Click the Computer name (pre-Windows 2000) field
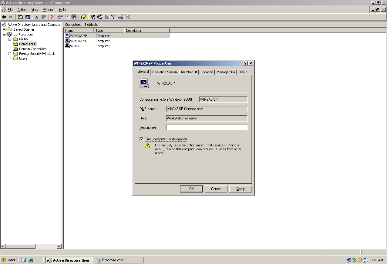This screenshot has height=264, width=387. tap(223, 99)
